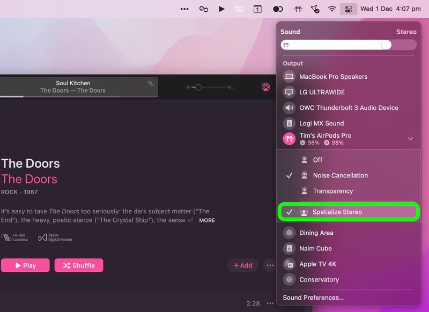The width and height of the screenshot is (429, 312).
Task: Click the Soul Kitchen playback progress bar
Action: (79, 96)
